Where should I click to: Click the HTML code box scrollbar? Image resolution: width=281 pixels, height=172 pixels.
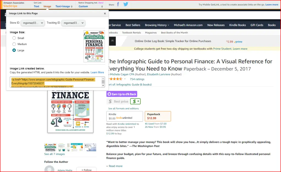coord(103,82)
